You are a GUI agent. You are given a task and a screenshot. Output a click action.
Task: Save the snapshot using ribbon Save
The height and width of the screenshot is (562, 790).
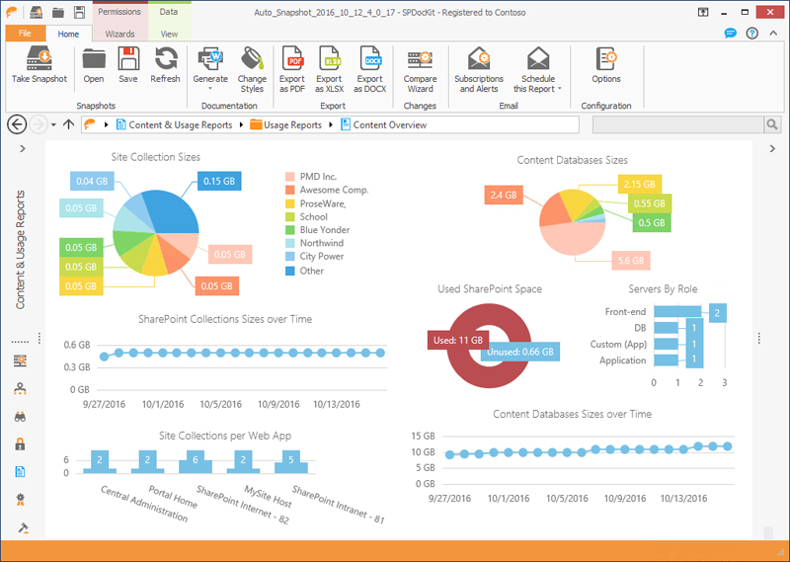point(128,65)
